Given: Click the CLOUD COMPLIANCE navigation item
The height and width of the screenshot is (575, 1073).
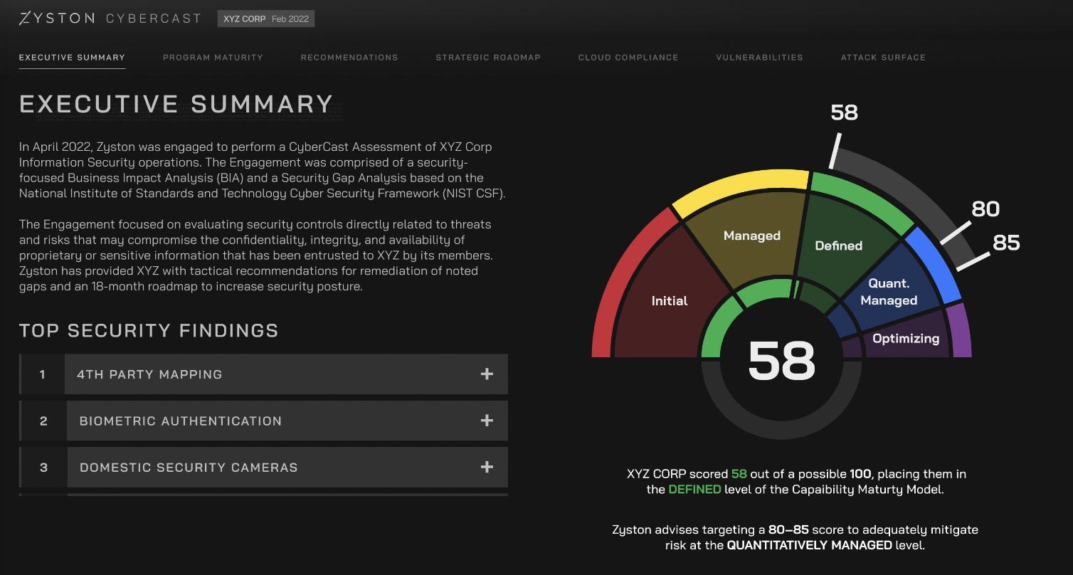Looking at the screenshot, I should pyautogui.click(x=628, y=58).
